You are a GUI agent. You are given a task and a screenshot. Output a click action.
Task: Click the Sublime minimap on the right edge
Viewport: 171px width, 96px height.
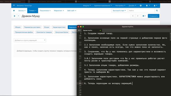[x=170, y=37]
